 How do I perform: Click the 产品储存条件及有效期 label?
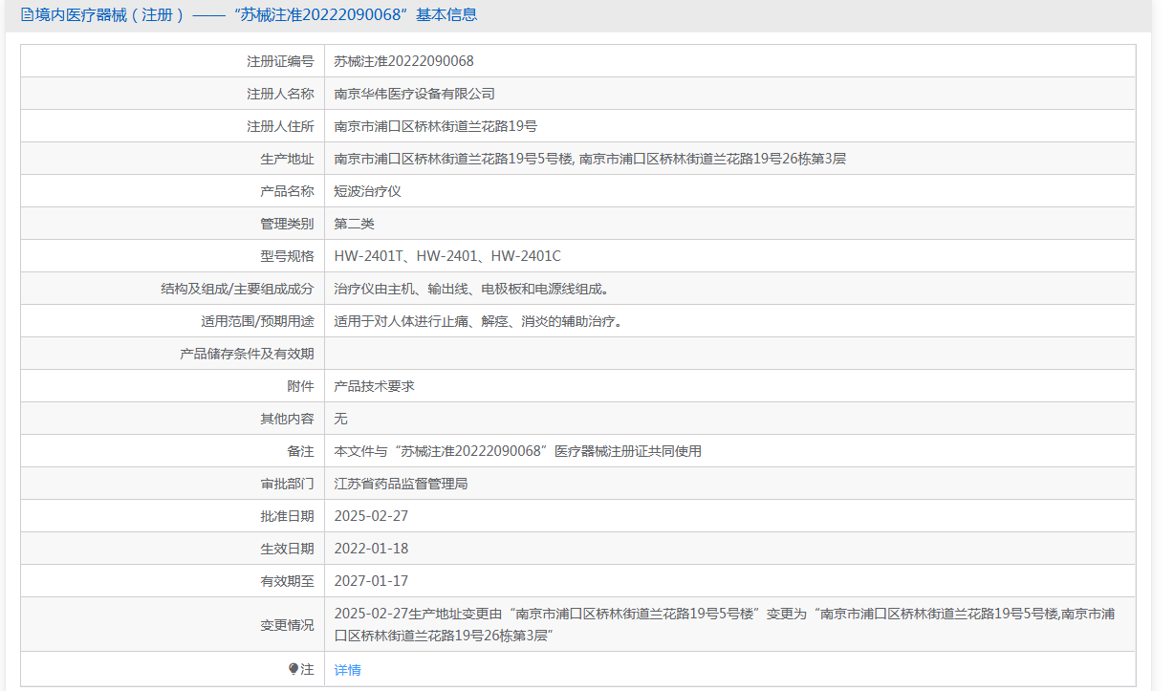[248, 354]
